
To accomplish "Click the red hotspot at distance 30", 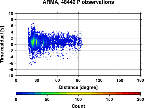I will 37,42.
